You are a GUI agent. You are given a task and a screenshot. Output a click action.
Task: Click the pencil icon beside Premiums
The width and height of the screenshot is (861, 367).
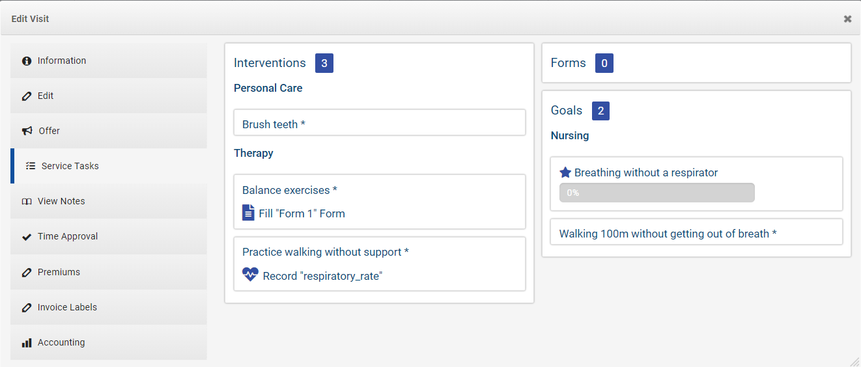(x=27, y=272)
